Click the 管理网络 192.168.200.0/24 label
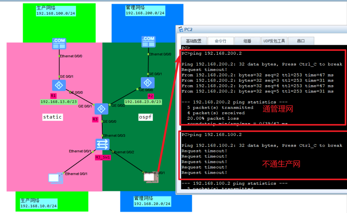The width and height of the screenshot is (347, 213). (x=145, y=10)
